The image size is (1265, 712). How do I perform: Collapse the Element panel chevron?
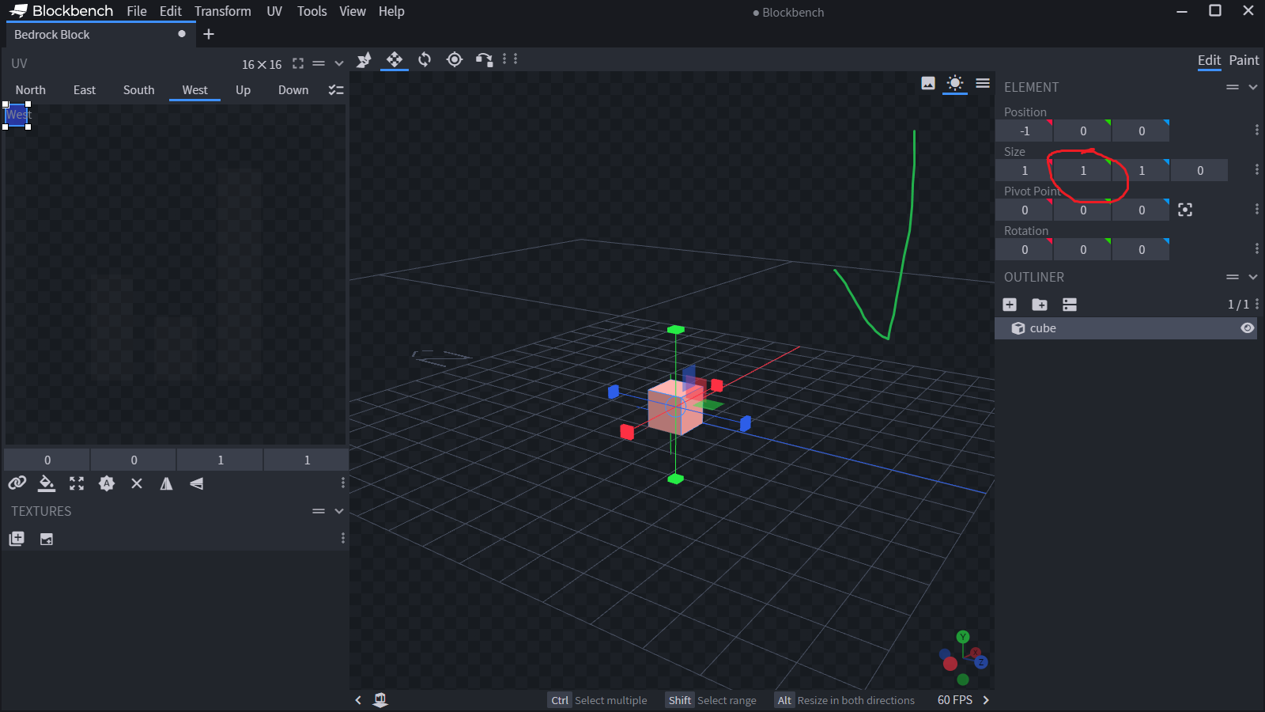(x=1252, y=87)
